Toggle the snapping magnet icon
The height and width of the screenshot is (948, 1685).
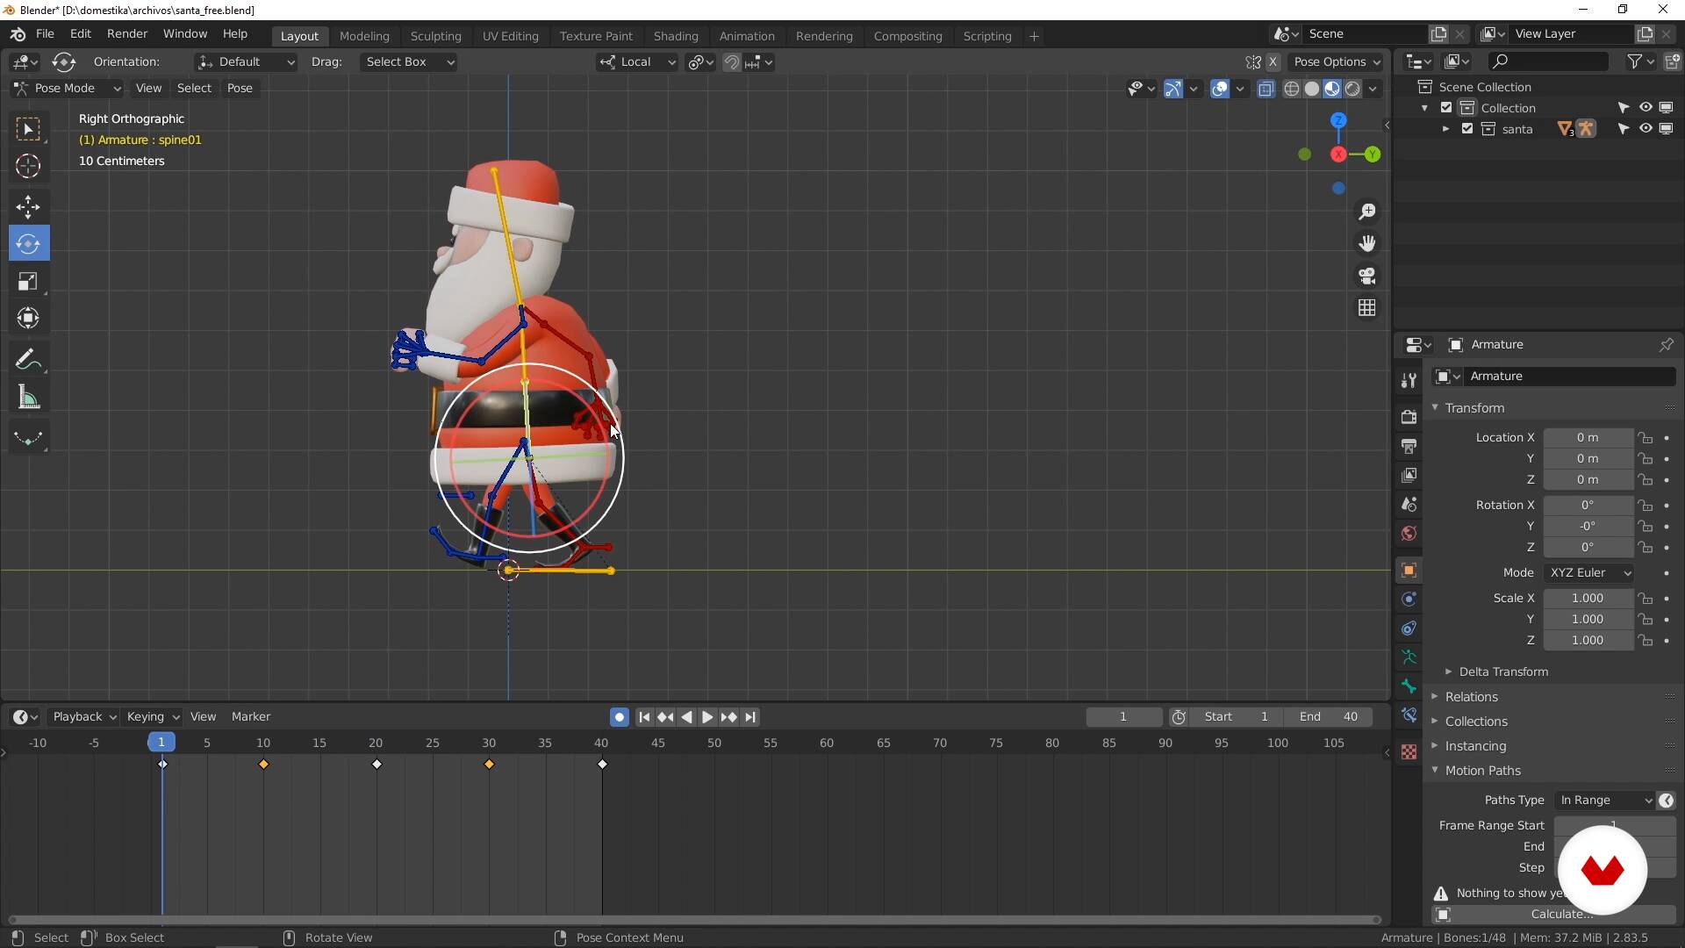[731, 62]
